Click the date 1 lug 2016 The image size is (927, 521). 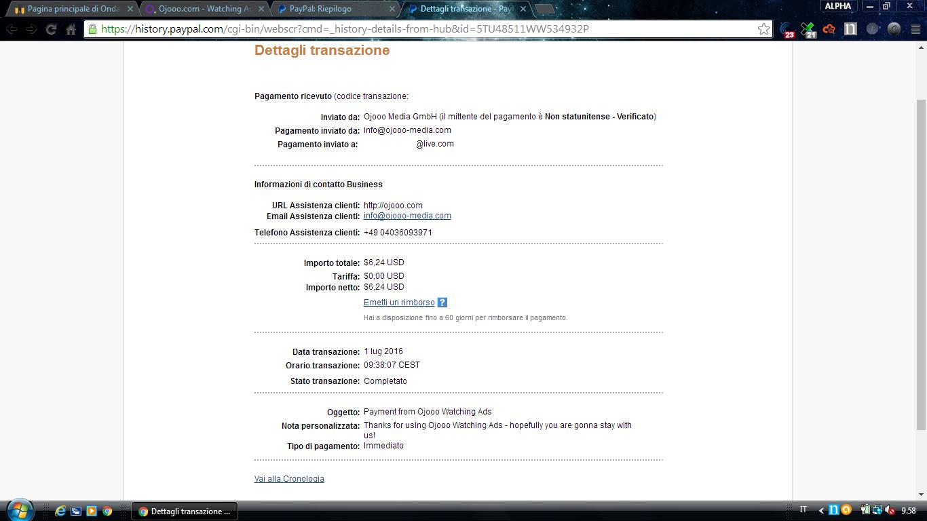pos(383,351)
